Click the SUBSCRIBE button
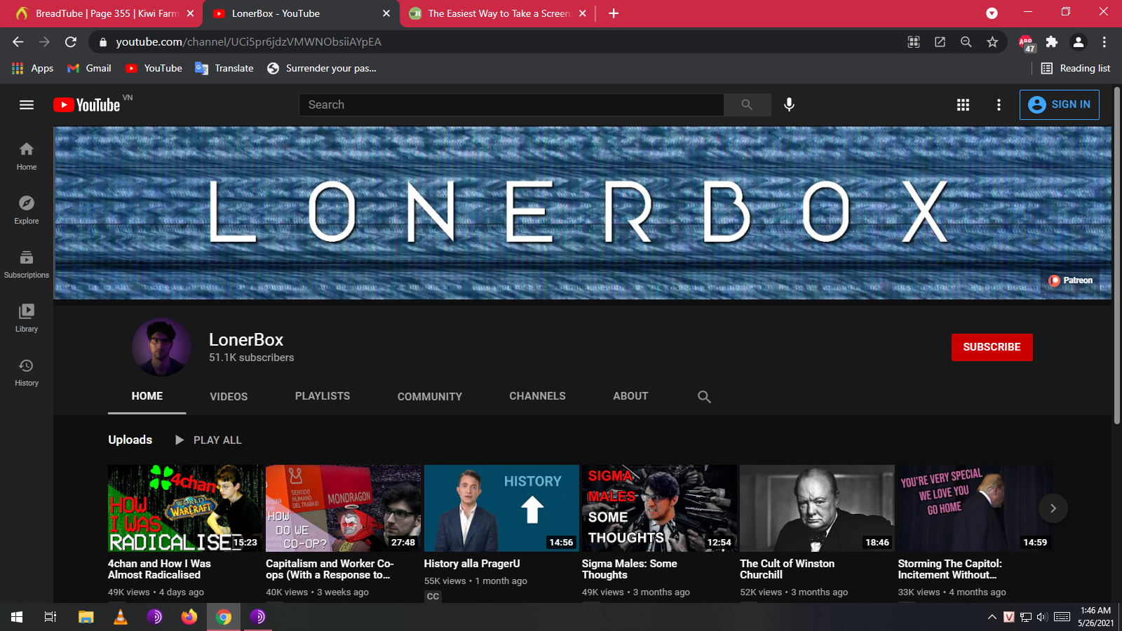 coord(992,347)
